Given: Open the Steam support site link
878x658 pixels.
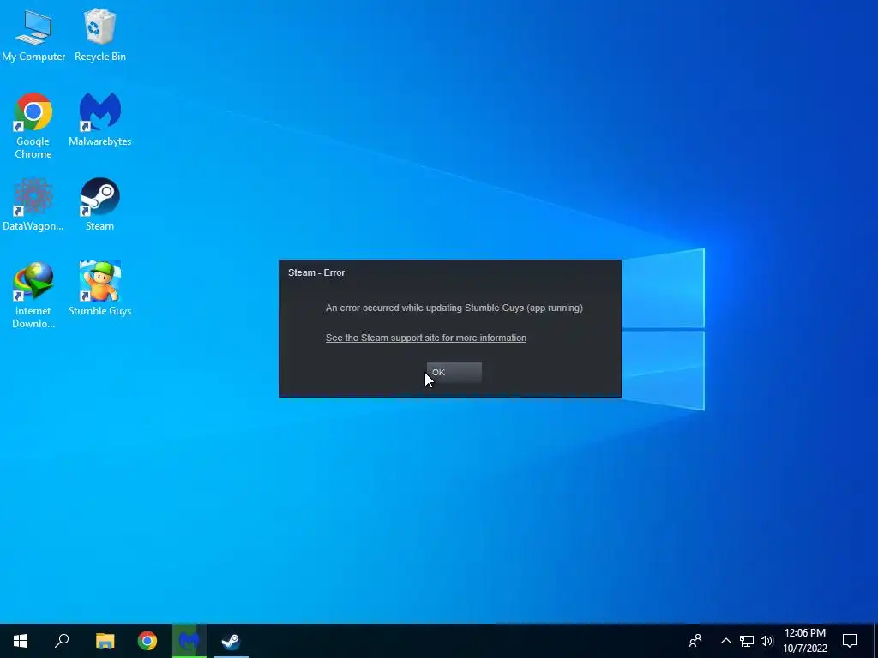Looking at the screenshot, I should pyautogui.click(x=426, y=338).
